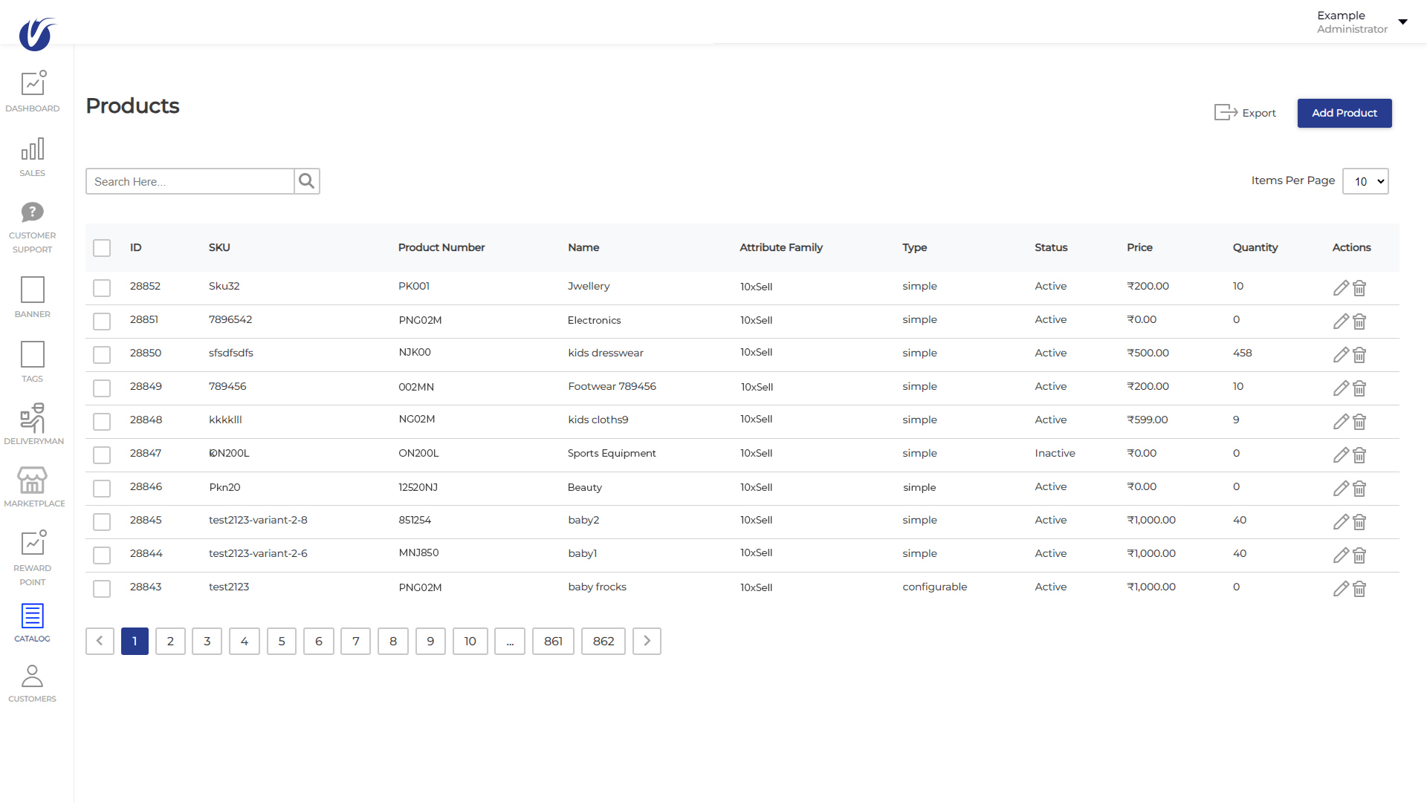
Task: Select the checkbox for baby frocks row
Action: (x=102, y=589)
